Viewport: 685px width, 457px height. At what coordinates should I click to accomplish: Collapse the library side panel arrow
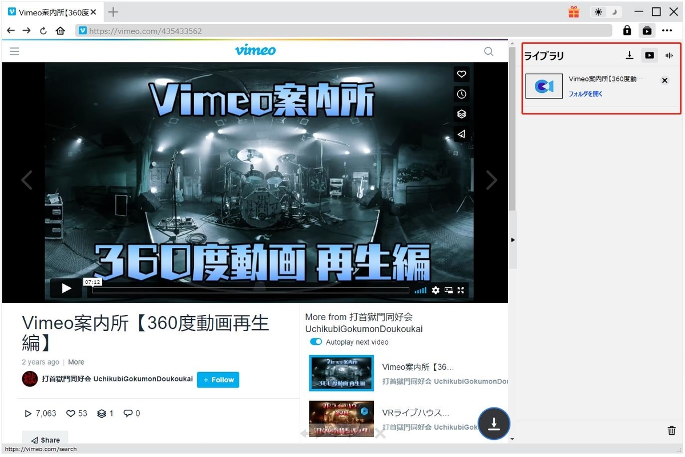point(513,240)
